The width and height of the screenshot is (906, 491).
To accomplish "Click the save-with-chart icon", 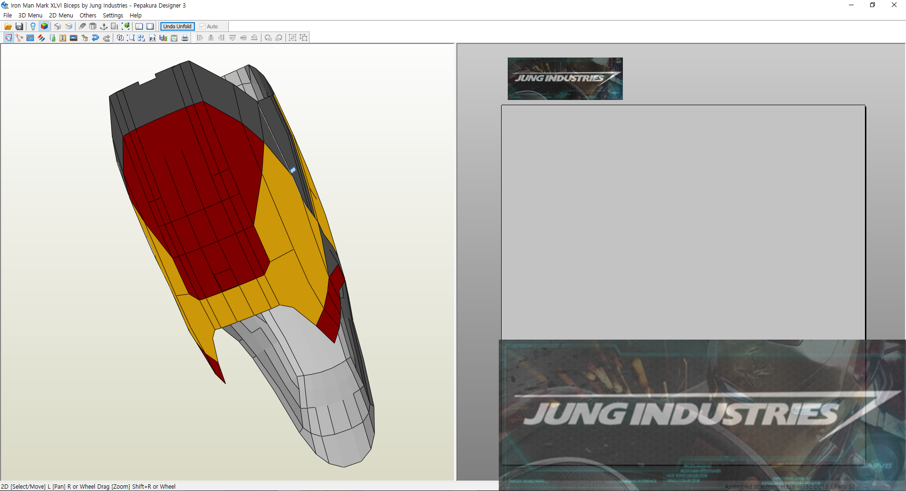I will pyautogui.click(x=163, y=38).
